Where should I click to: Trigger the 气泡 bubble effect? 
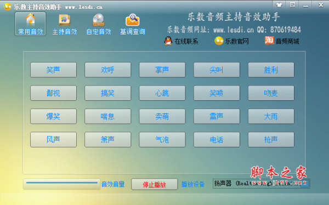pos(162,140)
